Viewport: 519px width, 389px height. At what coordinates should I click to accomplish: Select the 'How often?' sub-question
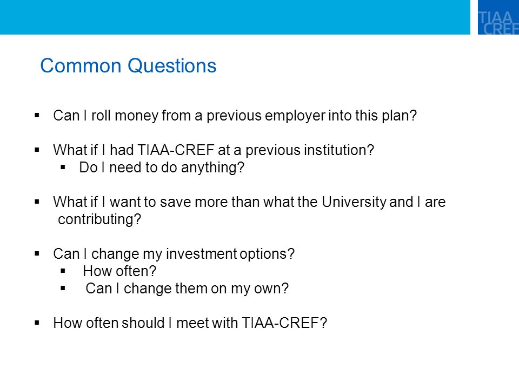[119, 271]
